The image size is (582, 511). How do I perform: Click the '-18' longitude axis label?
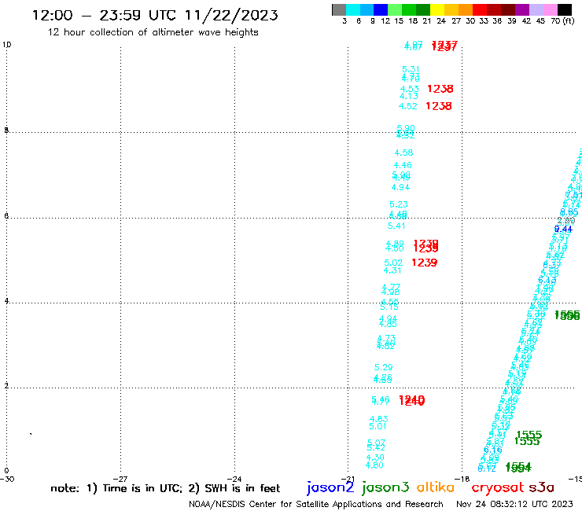pyautogui.click(x=462, y=479)
